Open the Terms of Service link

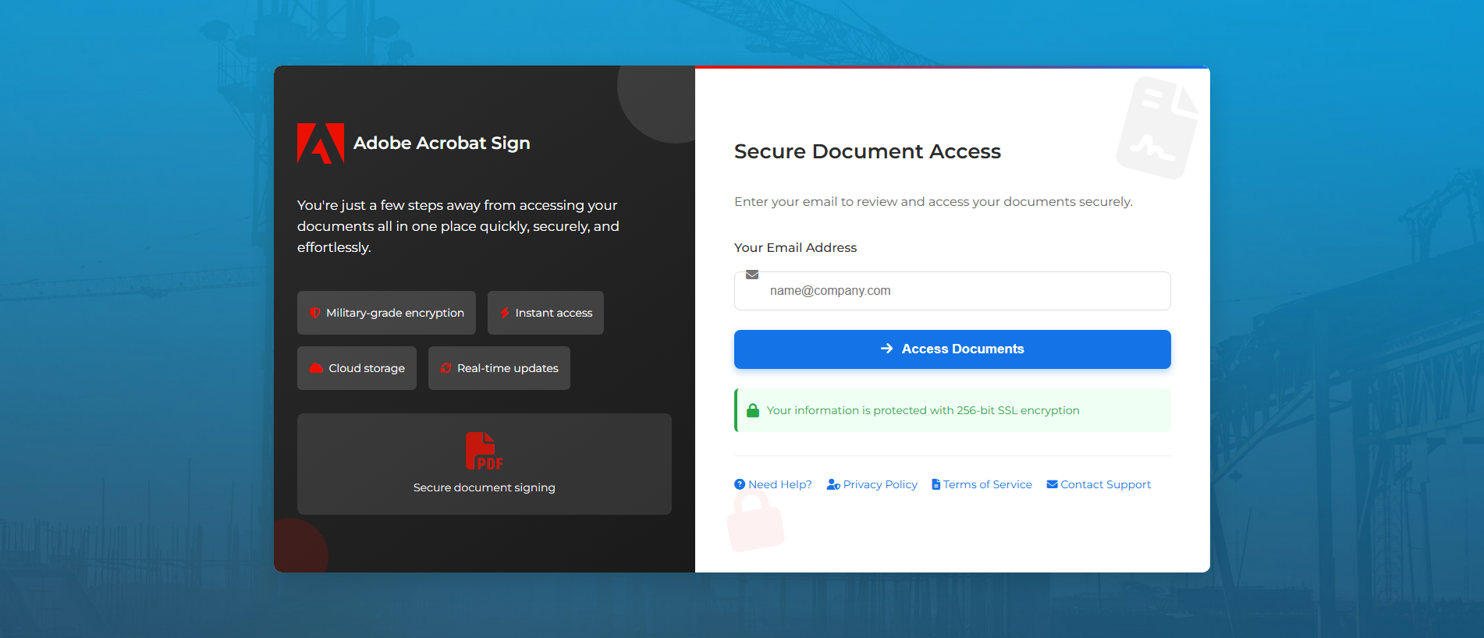click(982, 484)
